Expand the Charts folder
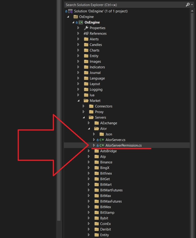Screen dimensions: 196x238 click(78, 50)
